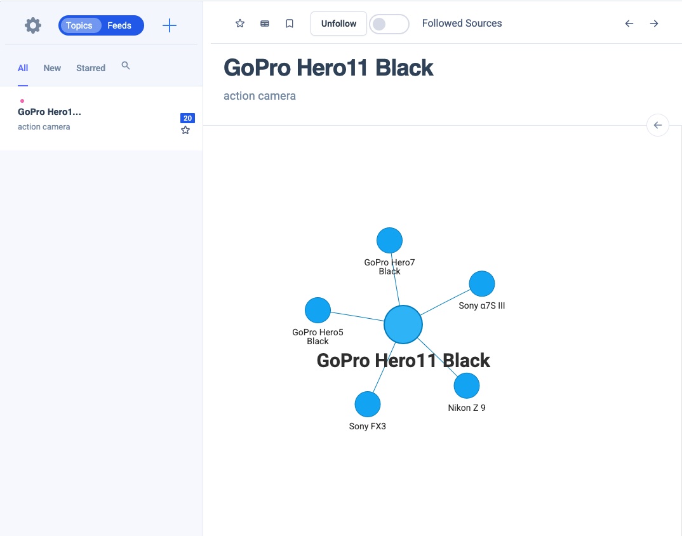Screen dimensions: 682x536
Task: Unfollow this topic
Action: (x=338, y=23)
